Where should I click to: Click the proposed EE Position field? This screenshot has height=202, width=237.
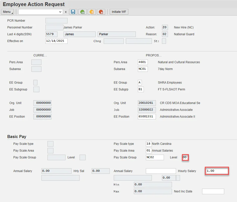(x=147, y=117)
